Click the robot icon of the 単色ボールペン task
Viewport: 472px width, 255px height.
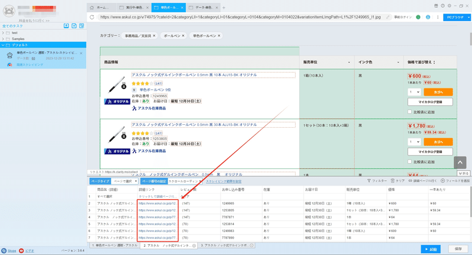pos(9,55)
